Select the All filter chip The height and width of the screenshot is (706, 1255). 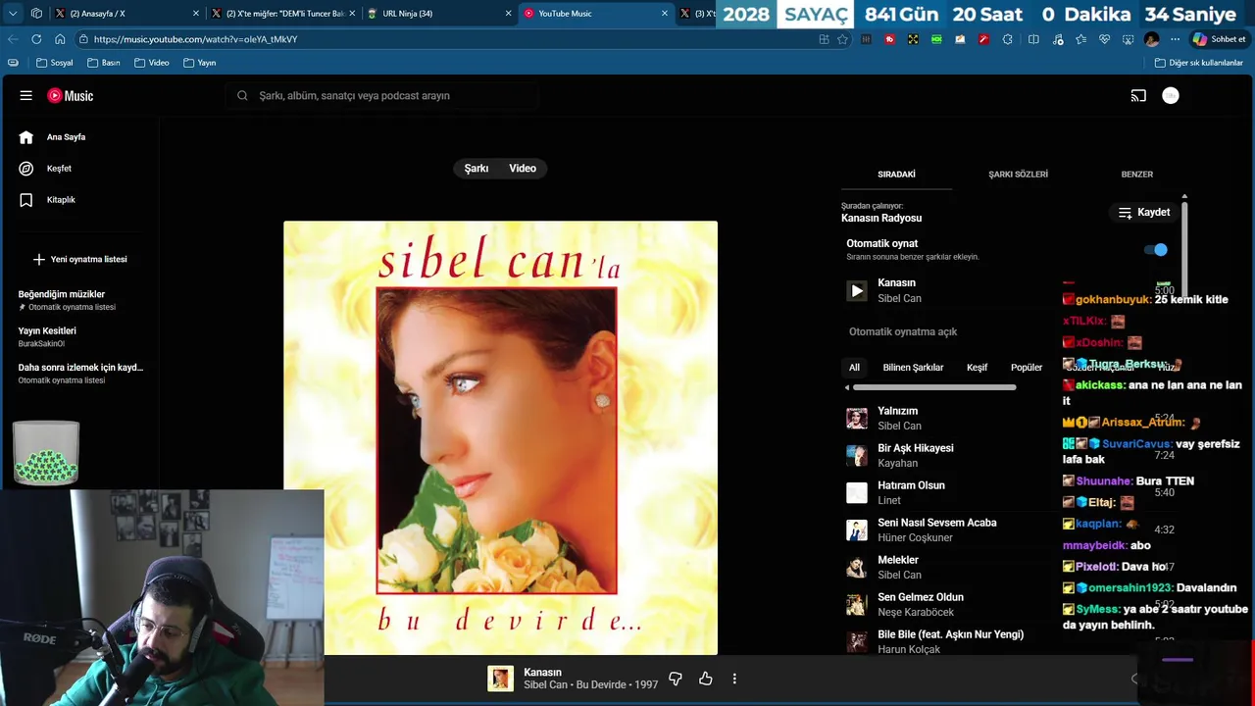(x=854, y=368)
